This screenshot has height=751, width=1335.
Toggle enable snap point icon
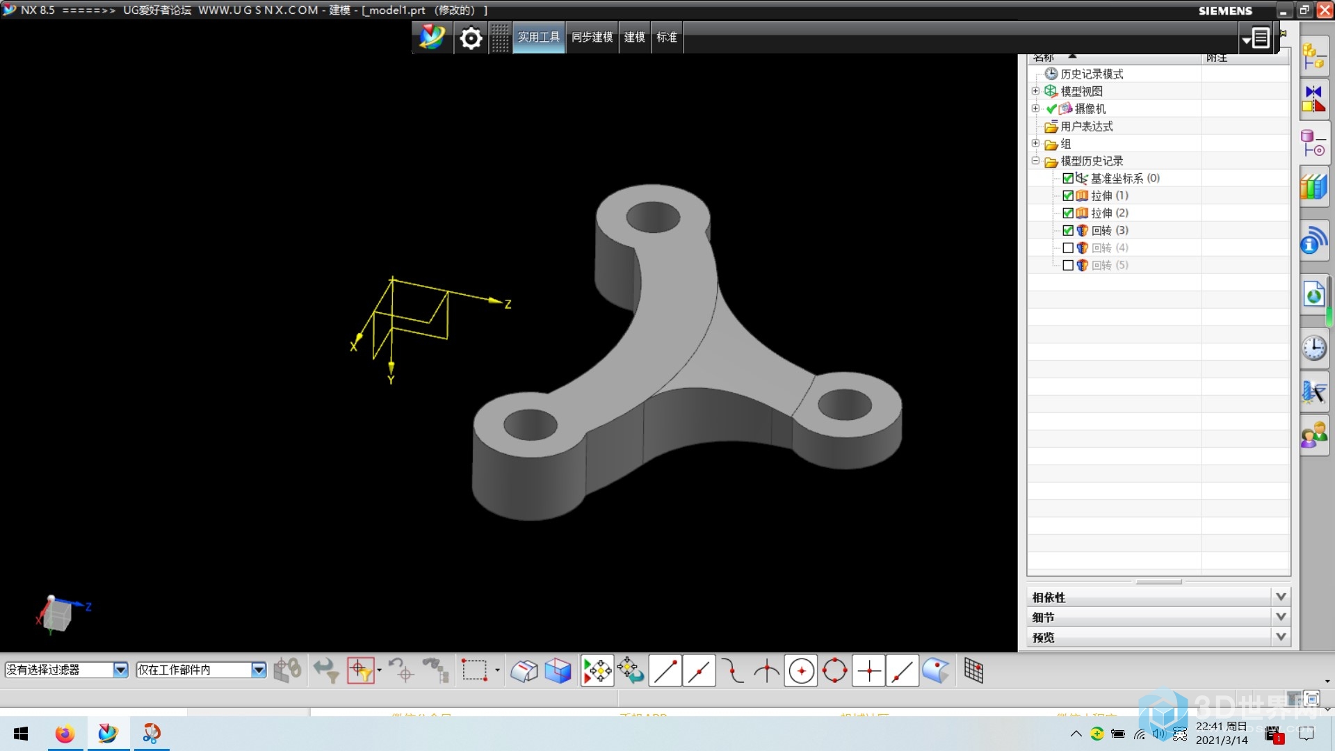597,671
